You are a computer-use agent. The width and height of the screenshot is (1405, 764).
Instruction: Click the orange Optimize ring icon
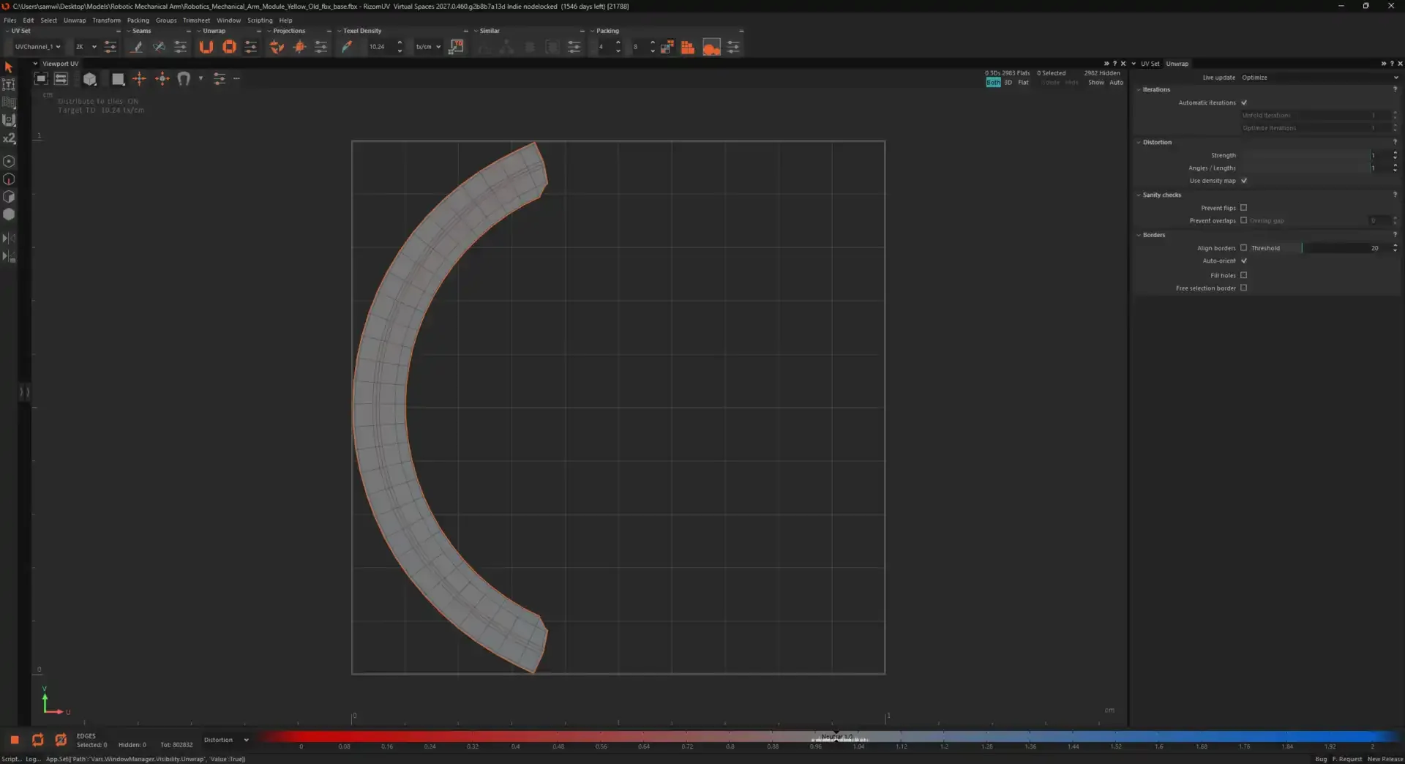pyautogui.click(x=229, y=47)
